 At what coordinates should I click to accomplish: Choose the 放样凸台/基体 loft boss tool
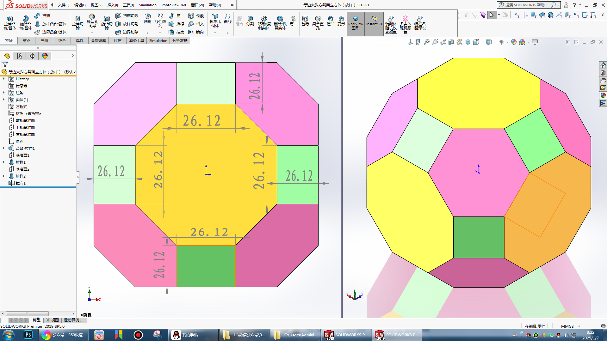click(x=50, y=24)
